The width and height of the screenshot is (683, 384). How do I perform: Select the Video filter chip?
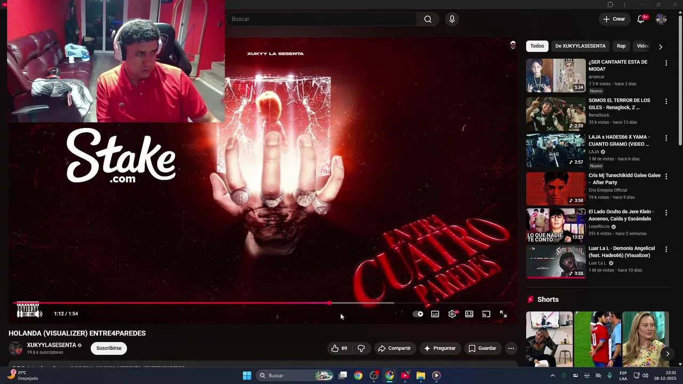[643, 46]
